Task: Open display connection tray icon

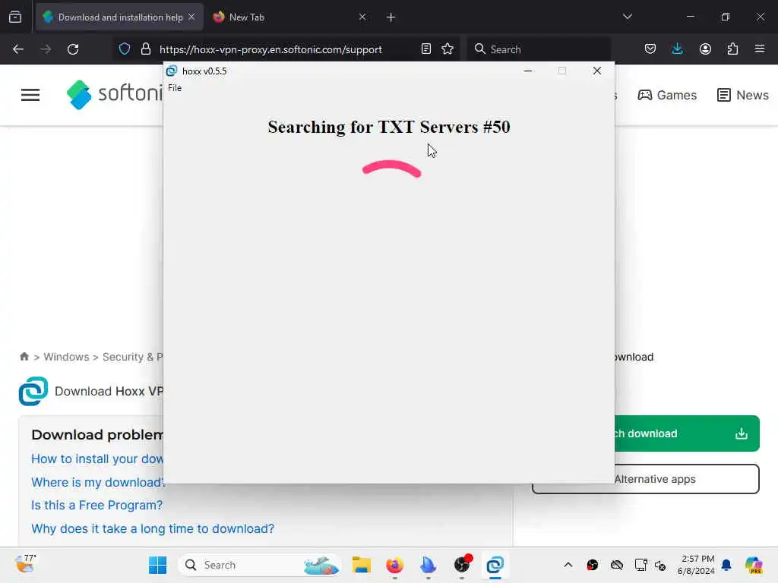Action: point(640,565)
